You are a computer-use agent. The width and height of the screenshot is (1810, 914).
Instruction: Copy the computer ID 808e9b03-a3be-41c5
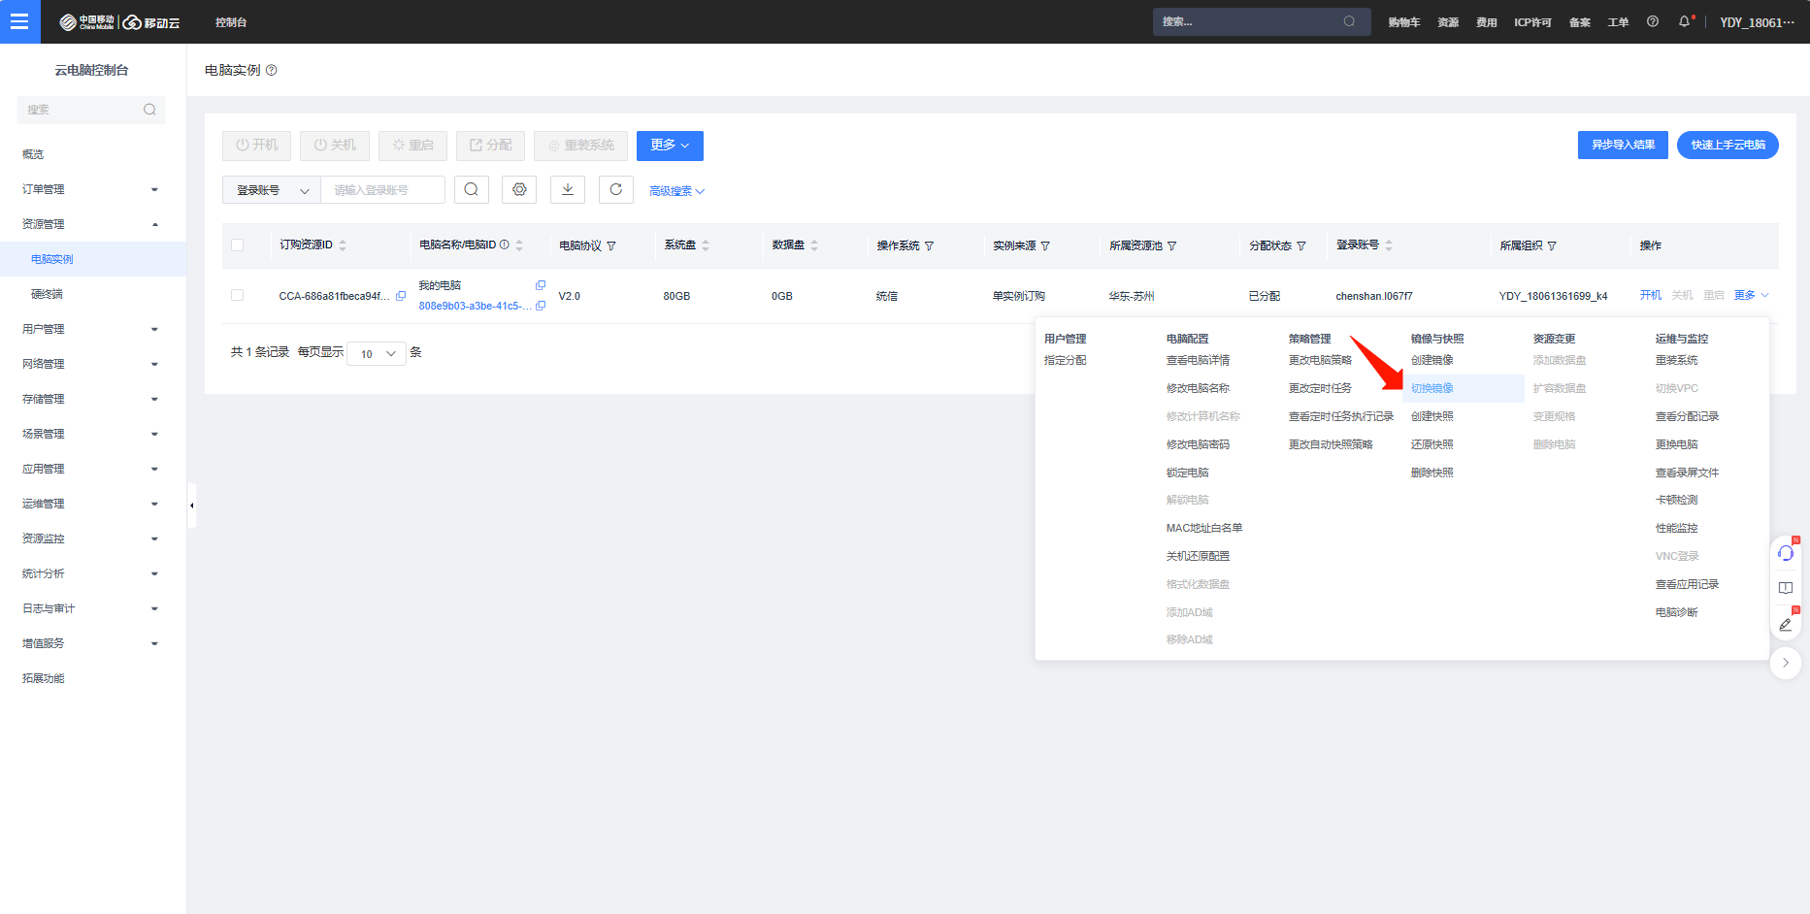coord(541,306)
